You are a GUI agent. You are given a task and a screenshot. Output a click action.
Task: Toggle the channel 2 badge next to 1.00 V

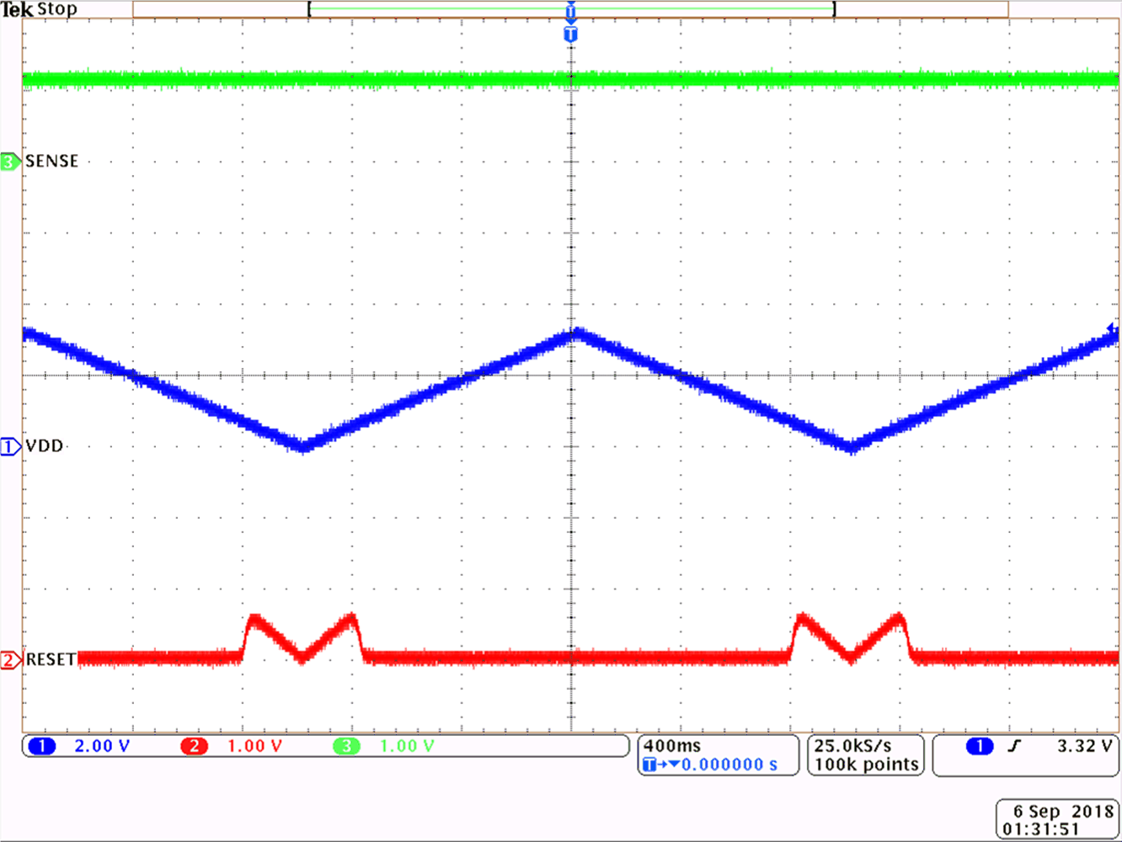195,745
